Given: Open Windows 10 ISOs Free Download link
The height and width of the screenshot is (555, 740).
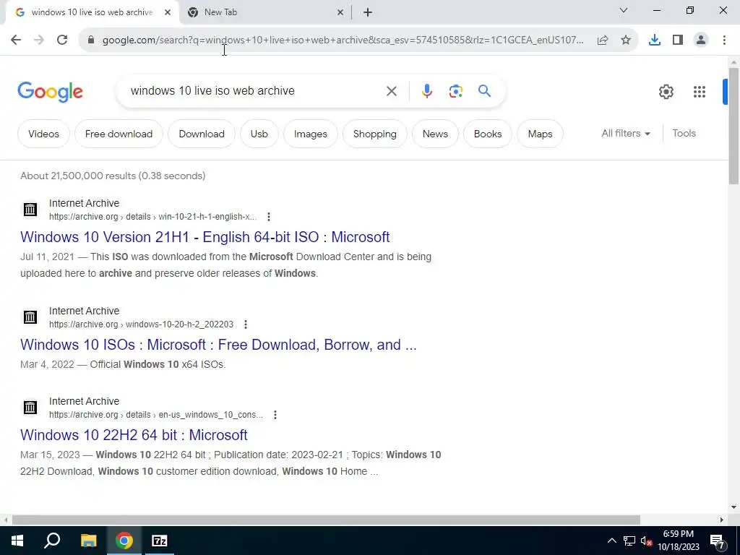Looking at the screenshot, I should [218, 345].
